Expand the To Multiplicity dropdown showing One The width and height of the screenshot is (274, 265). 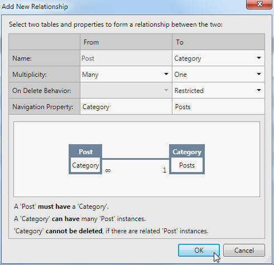click(218, 75)
